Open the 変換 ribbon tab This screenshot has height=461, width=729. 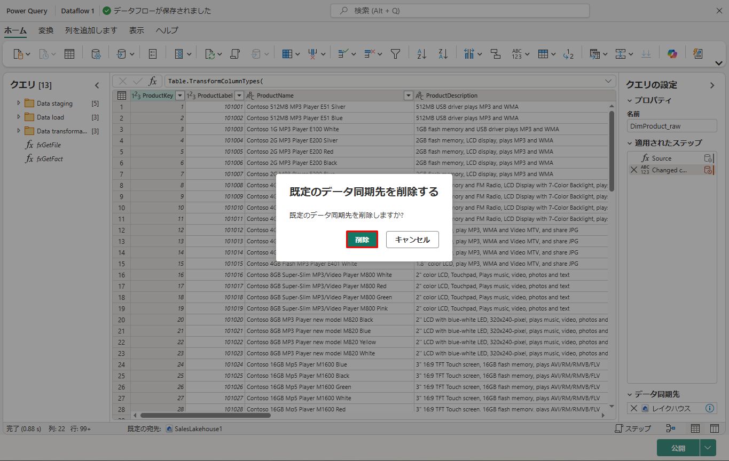tap(46, 30)
